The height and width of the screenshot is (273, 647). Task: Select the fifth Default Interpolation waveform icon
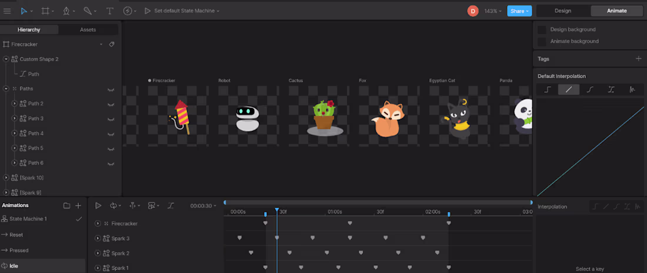click(x=632, y=89)
